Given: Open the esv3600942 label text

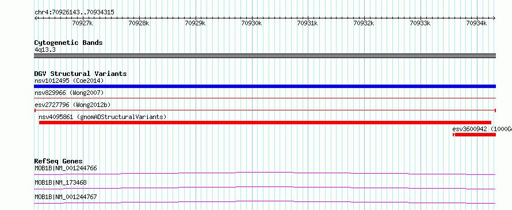Looking at the screenshot, I should [x=482, y=129].
